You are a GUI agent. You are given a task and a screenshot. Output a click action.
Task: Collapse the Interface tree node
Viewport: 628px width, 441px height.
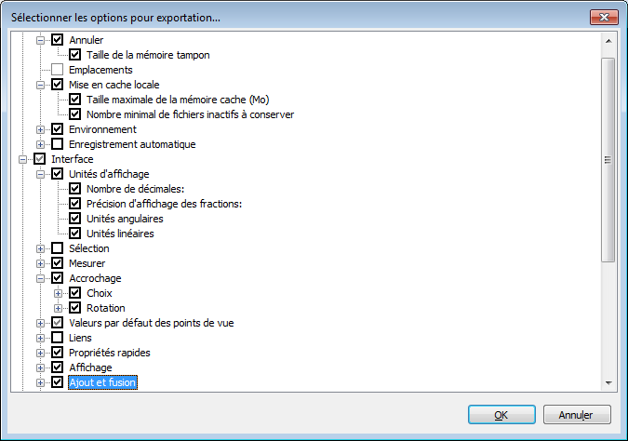tap(21, 159)
